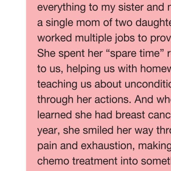Click the white margin beside pink panel
This screenshot has width=171, height=171.
pos(13,85)
